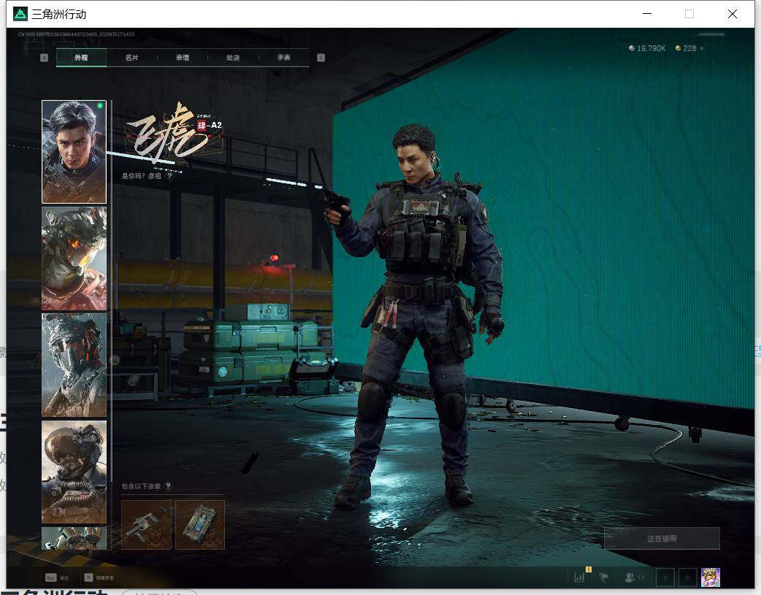Viewport: 761px width, 595px height.
Task: Click the 包含以下涂装 label
Action: coord(141,486)
